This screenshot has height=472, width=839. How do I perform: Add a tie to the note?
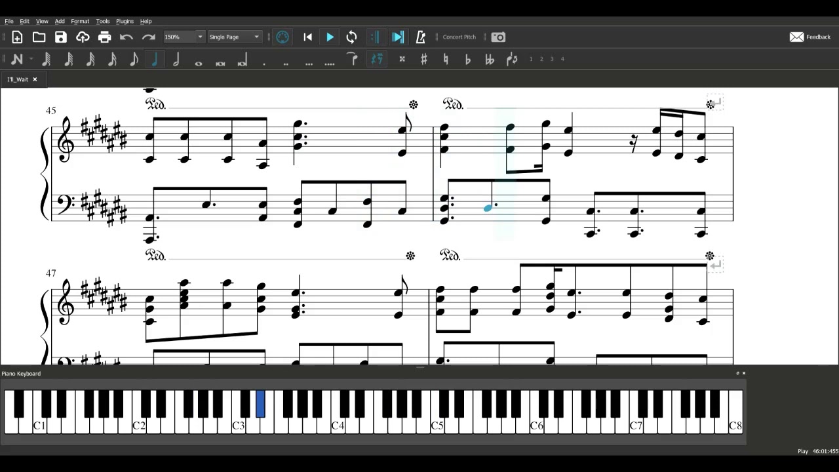(353, 59)
